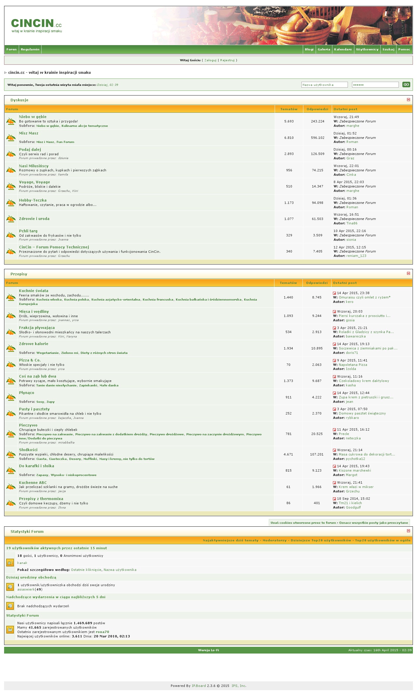The width and height of the screenshot is (417, 696).
Task: Go to Blogi in navigation bar
Action: point(309,49)
